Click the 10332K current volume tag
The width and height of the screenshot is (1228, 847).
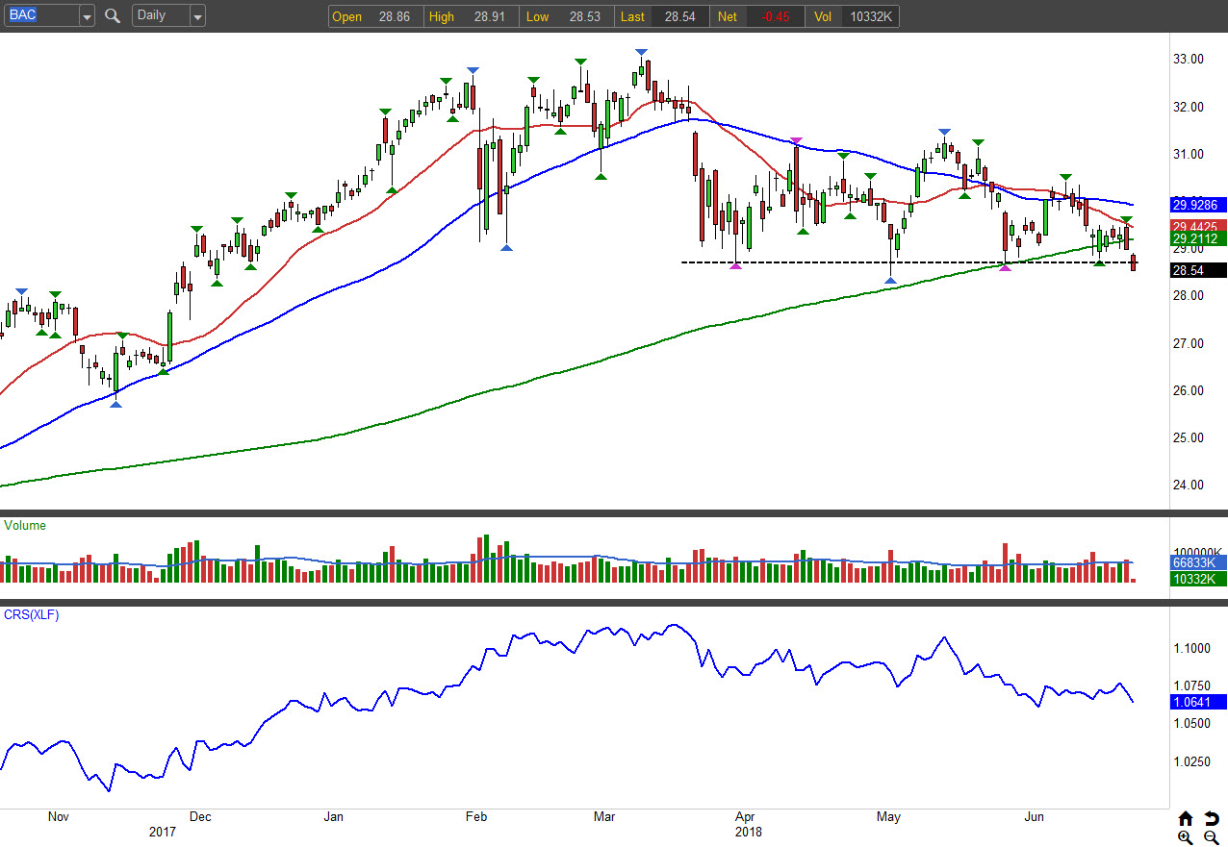pyautogui.click(x=1198, y=579)
